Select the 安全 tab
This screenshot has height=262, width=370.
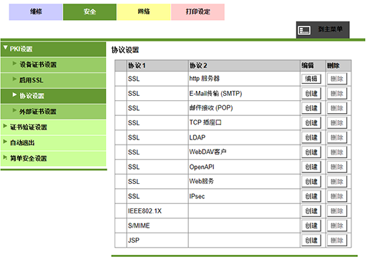[x=89, y=11]
